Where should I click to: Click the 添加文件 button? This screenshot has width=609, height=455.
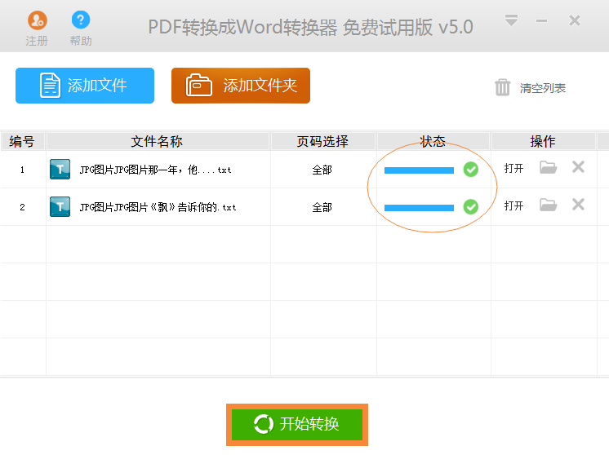pyautogui.click(x=85, y=86)
